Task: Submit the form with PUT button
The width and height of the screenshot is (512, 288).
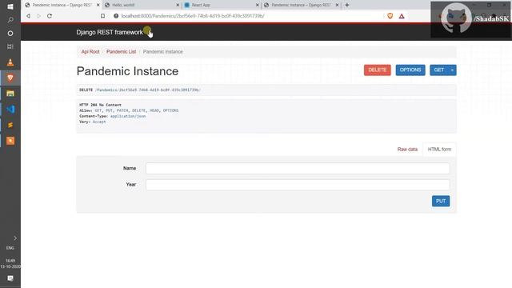Action: point(441,201)
